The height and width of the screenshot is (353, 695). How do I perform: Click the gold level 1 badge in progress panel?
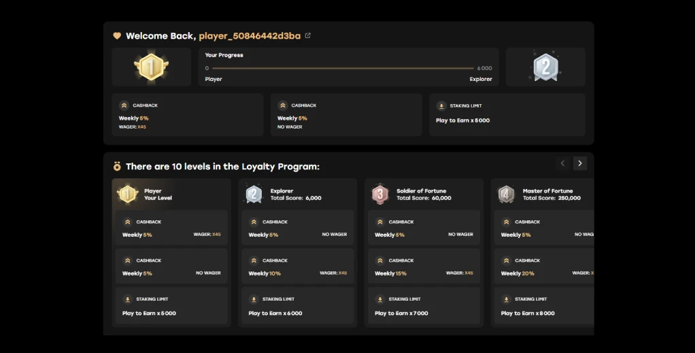pyautogui.click(x=151, y=67)
